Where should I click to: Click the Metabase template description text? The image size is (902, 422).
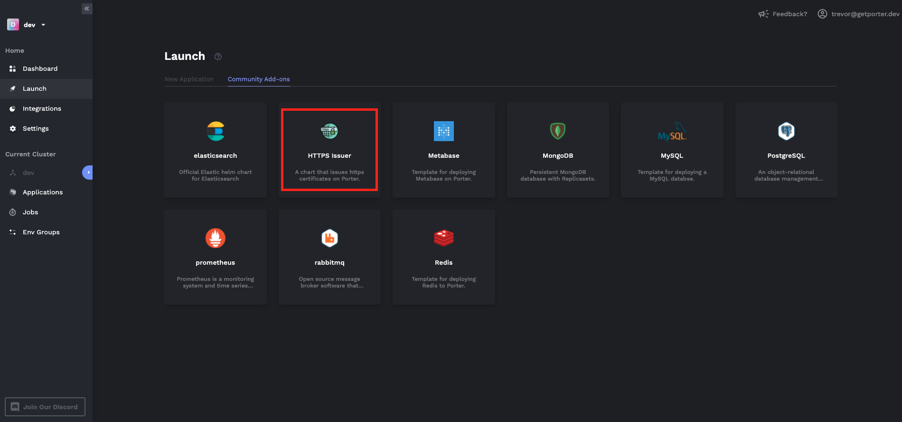point(444,175)
